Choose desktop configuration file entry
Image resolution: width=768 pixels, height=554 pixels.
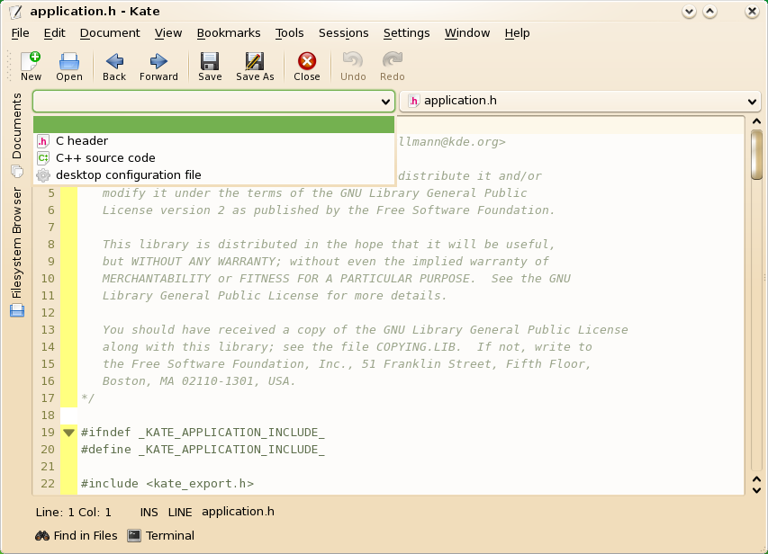[213, 175]
